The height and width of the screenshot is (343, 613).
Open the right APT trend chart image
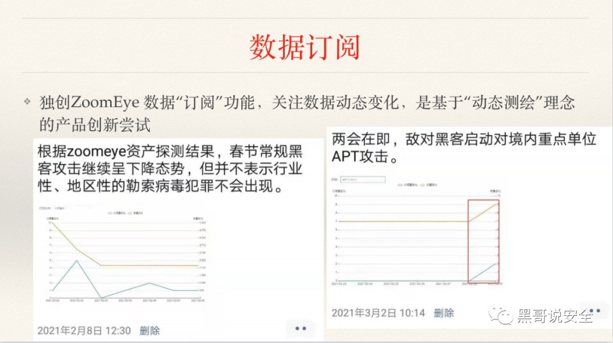417,232
